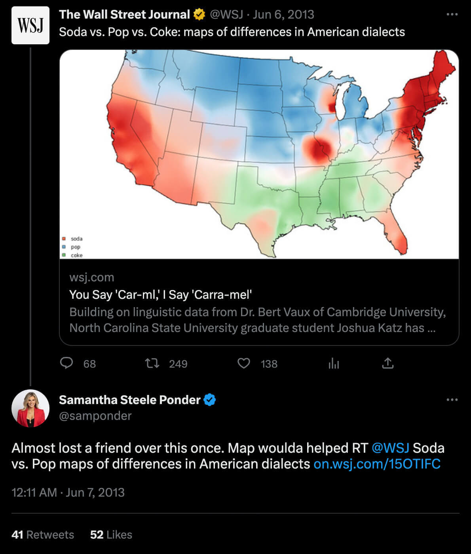View the 52 Likes list
The width and height of the screenshot is (471, 554).
click(x=111, y=535)
